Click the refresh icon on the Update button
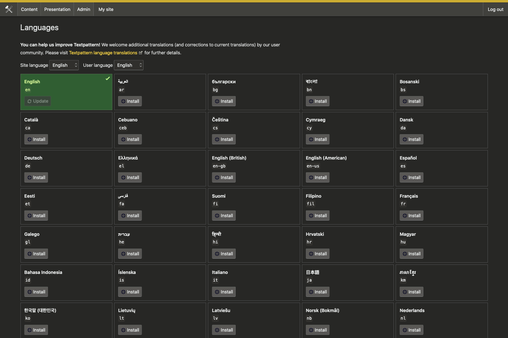 click(x=29, y=101)
